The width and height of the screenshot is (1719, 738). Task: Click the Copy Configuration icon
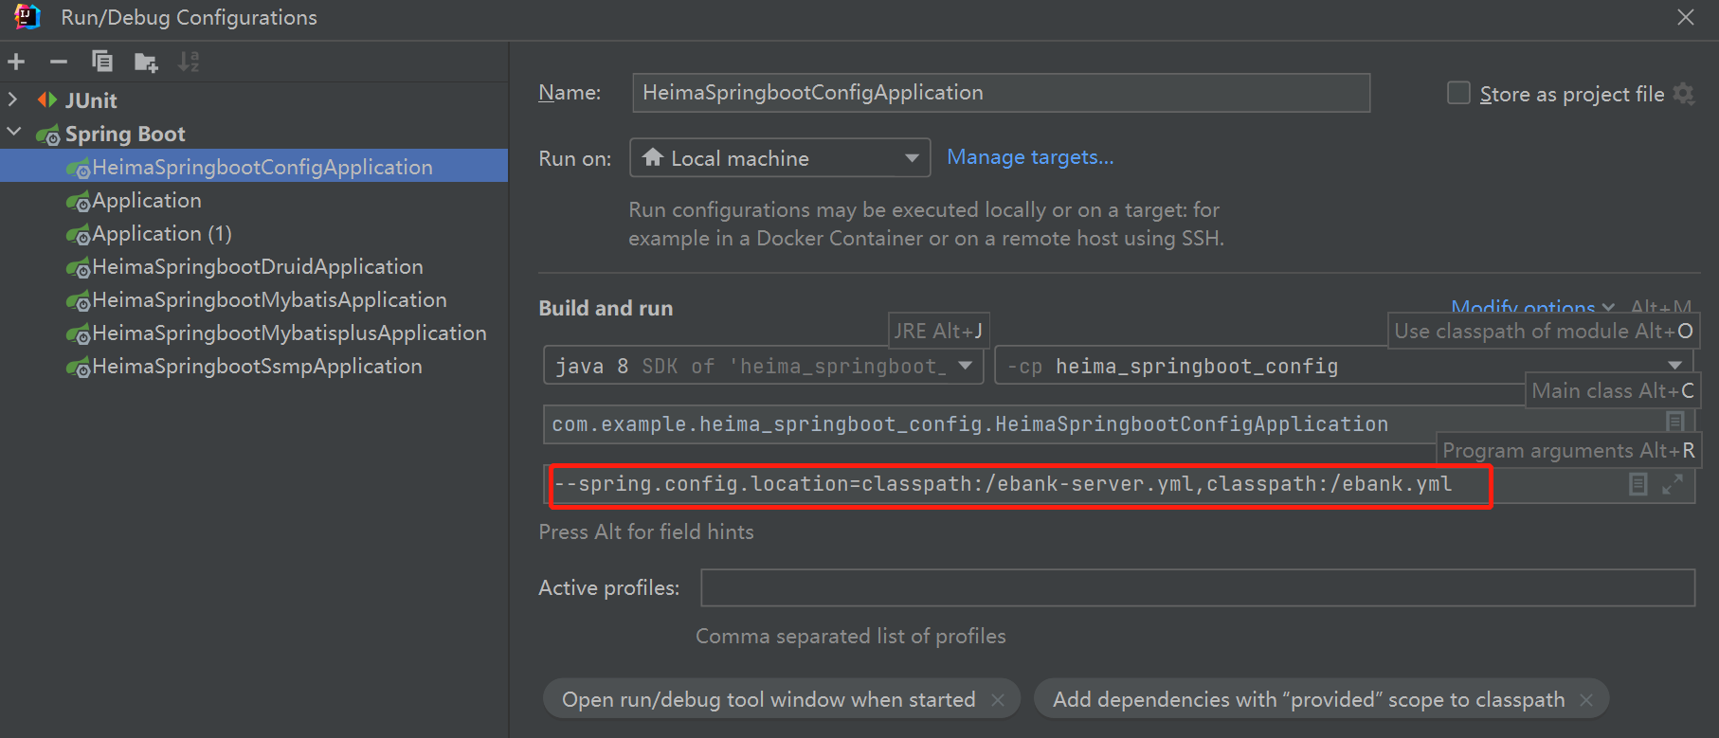(101, 63)
